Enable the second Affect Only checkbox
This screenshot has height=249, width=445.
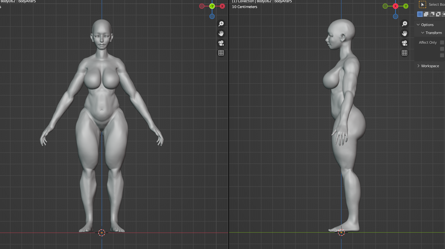442,49
